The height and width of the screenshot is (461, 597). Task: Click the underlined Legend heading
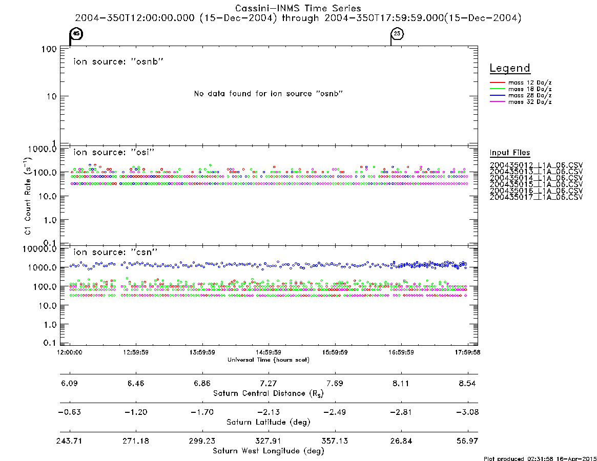pos(510,68)
